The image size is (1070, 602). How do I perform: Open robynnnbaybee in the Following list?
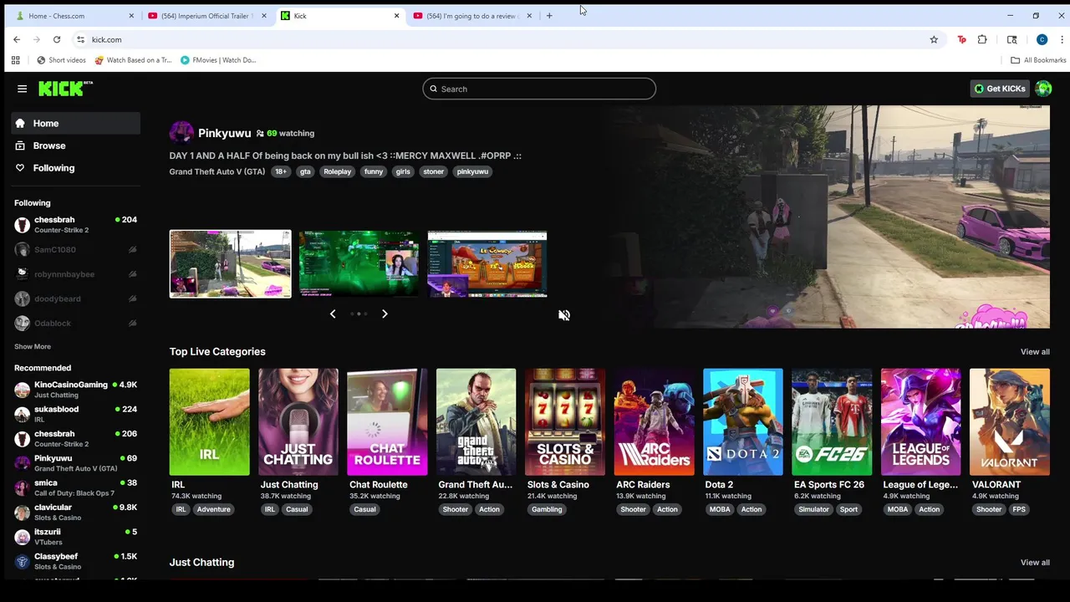(x=76, y=274)
